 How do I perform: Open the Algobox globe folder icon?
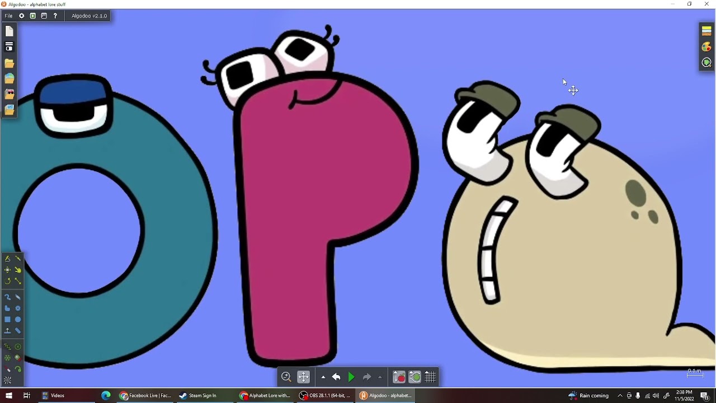tap(9, 78)
